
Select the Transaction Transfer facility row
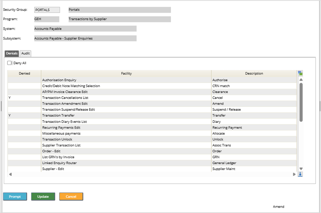[x=152, y=115]
